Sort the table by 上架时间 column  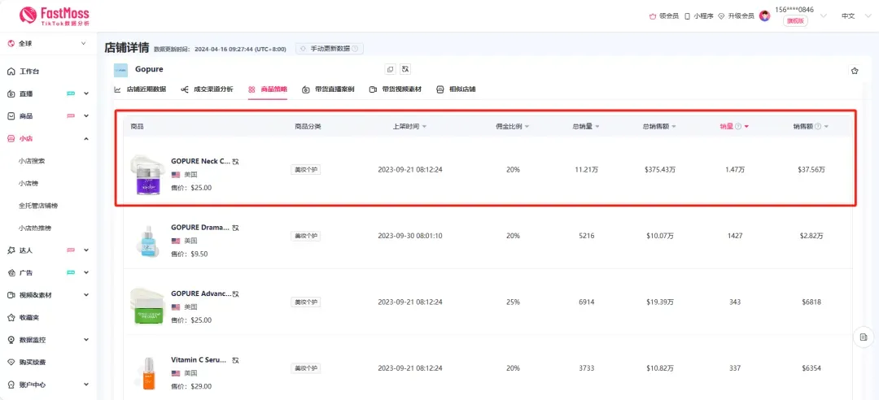pyautogui.click(x=410, y=127)
